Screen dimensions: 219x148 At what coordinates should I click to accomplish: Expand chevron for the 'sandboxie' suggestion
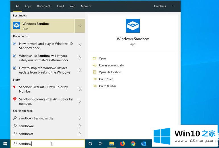[80, 126]
